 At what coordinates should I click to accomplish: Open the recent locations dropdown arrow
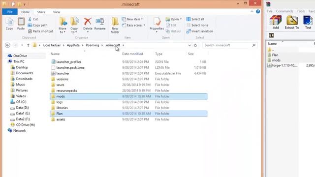click(x=22, y=45)
